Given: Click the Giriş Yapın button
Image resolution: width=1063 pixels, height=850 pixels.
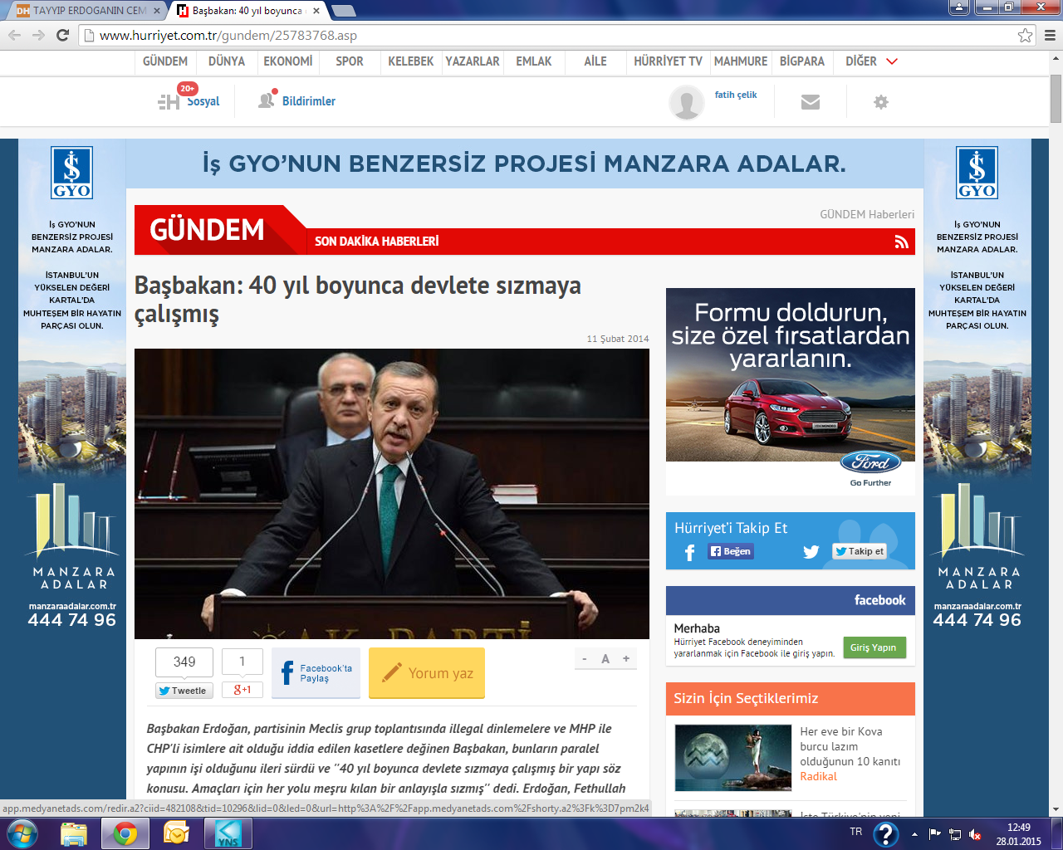Looking at the screenshot, I should pos(873,647).
